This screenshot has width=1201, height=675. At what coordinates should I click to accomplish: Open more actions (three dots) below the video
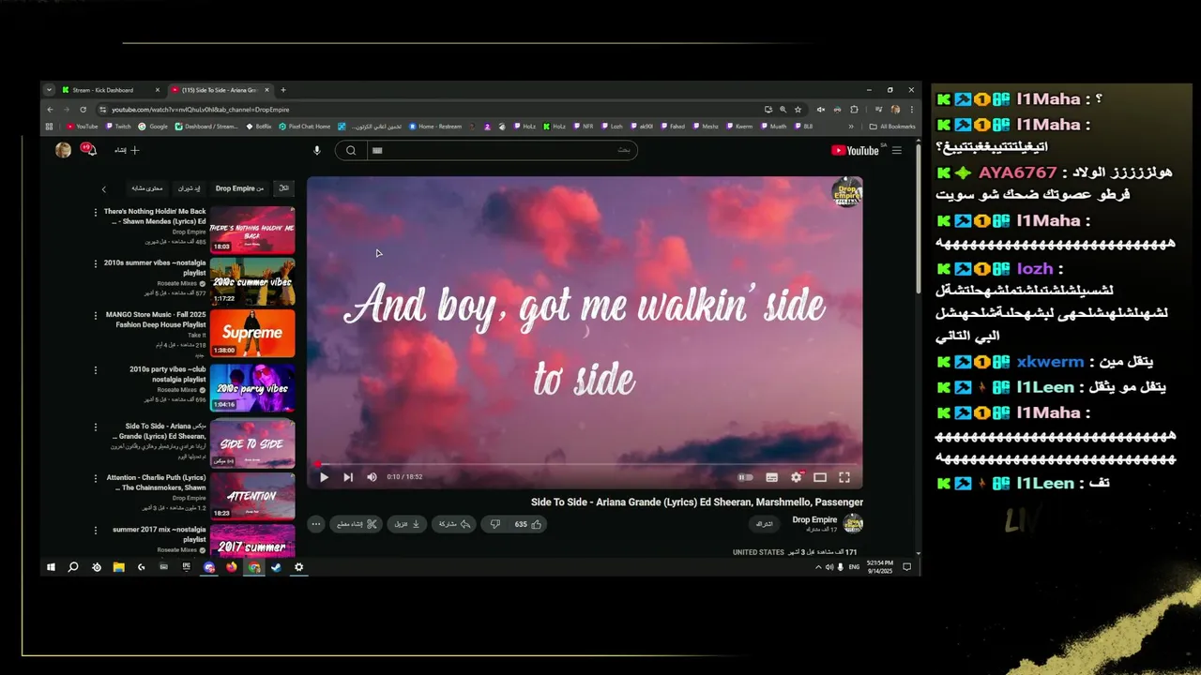tap(316, 524)
